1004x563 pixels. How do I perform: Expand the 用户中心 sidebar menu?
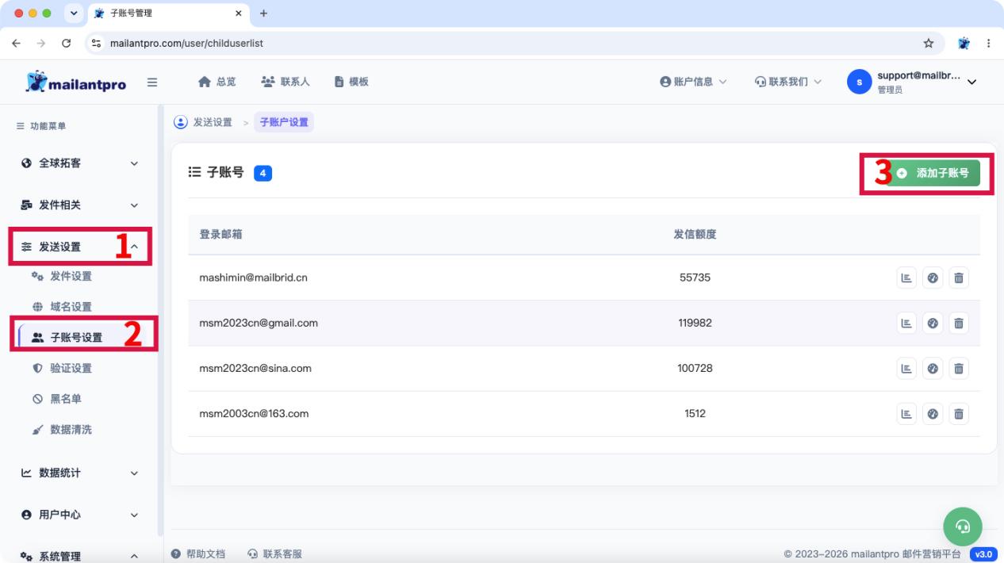click(x=79, y=515)
